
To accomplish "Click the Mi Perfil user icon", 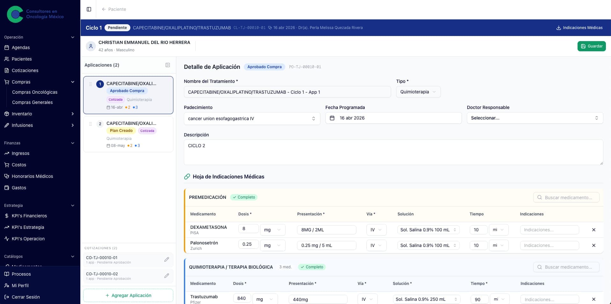I will (x=7, y=286).
